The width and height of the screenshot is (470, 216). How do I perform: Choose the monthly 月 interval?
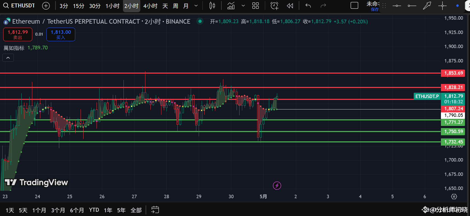click(186, 6)
